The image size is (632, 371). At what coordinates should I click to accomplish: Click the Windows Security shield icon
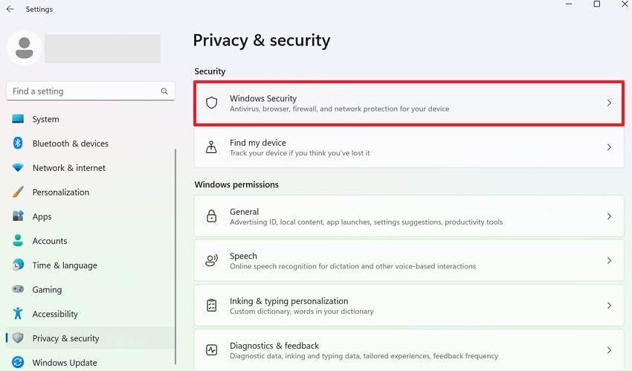pyautogui.click(x=211, y=103)
